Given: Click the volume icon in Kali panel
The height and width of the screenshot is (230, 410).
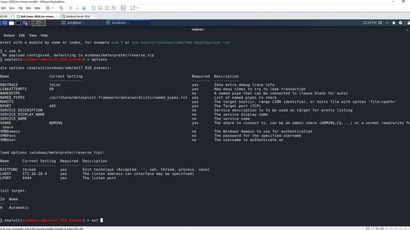Looking at the screenshot, I should coord(387,23).
